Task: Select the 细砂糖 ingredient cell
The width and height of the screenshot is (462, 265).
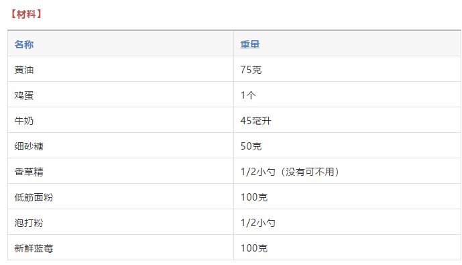Action: [121, 146]
